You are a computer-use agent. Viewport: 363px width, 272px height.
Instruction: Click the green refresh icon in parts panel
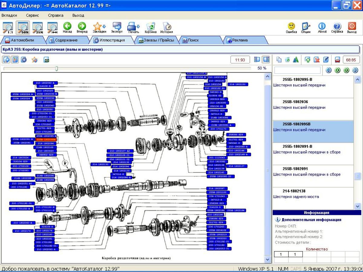(287, 60)
